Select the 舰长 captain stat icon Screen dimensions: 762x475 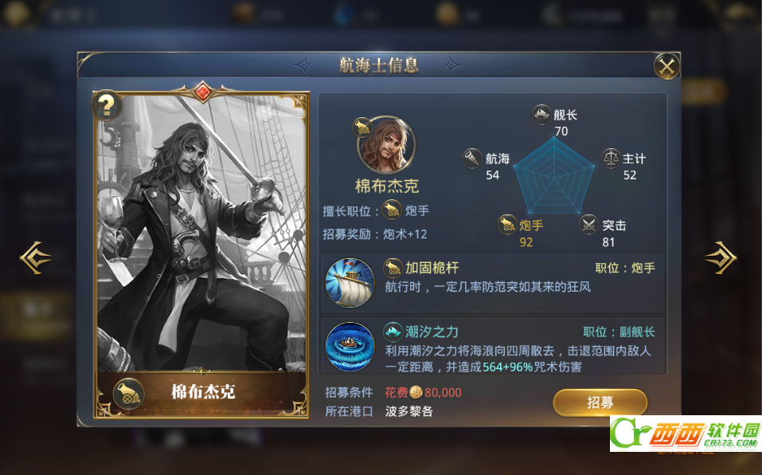click(541, 114)
